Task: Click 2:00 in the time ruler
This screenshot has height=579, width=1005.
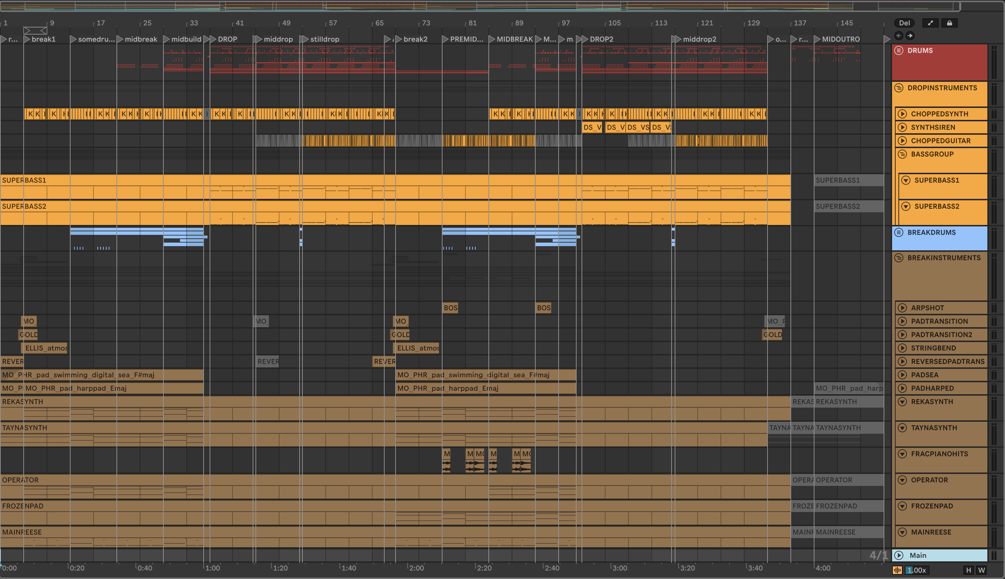Action: [x=416, y=568]
